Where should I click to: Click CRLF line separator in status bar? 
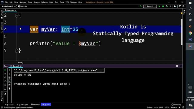161,107
